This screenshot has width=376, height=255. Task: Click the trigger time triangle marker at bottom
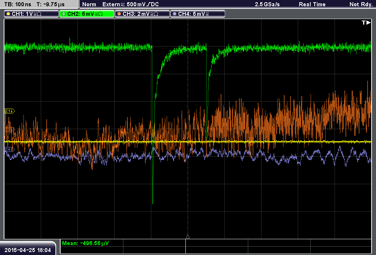coord(188,237)
